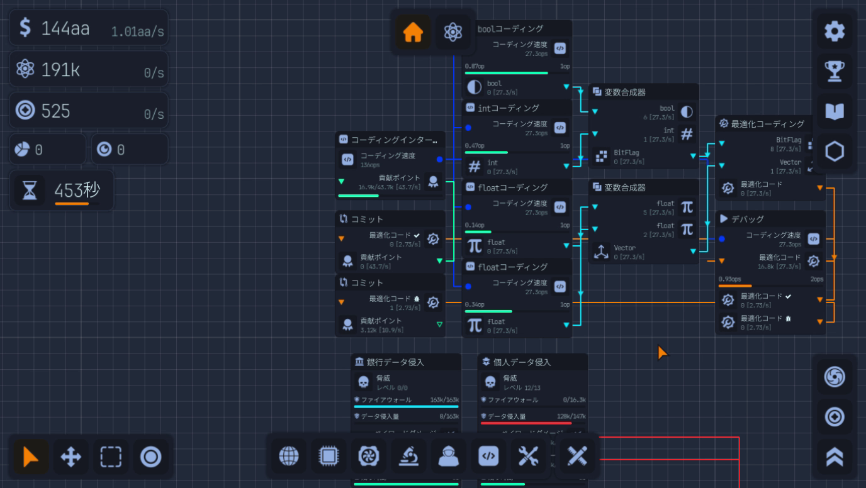The image size is (866, 488).
Task: Click the 1.01aa/s income rate
Action: pos(138,31)
